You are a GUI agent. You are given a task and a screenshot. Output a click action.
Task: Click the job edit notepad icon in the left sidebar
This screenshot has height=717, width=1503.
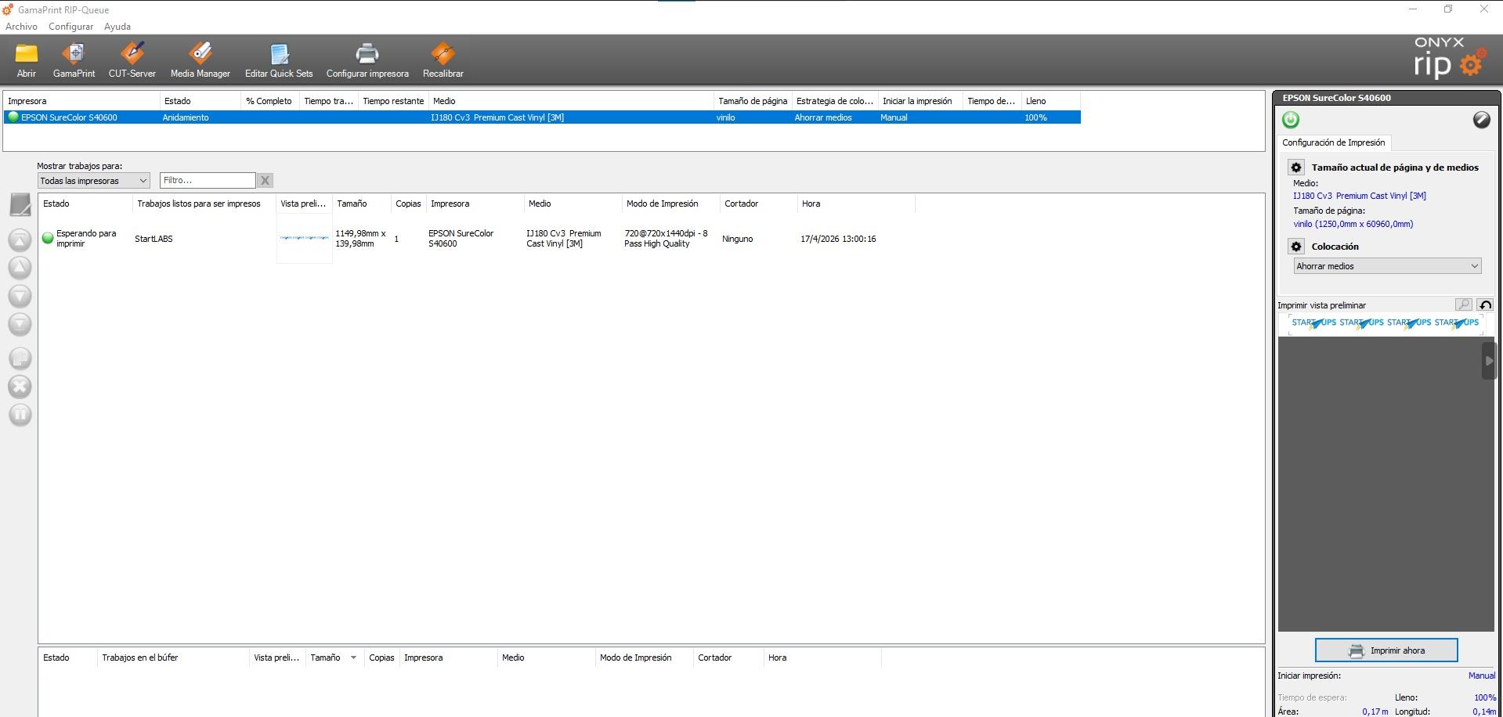20,205
